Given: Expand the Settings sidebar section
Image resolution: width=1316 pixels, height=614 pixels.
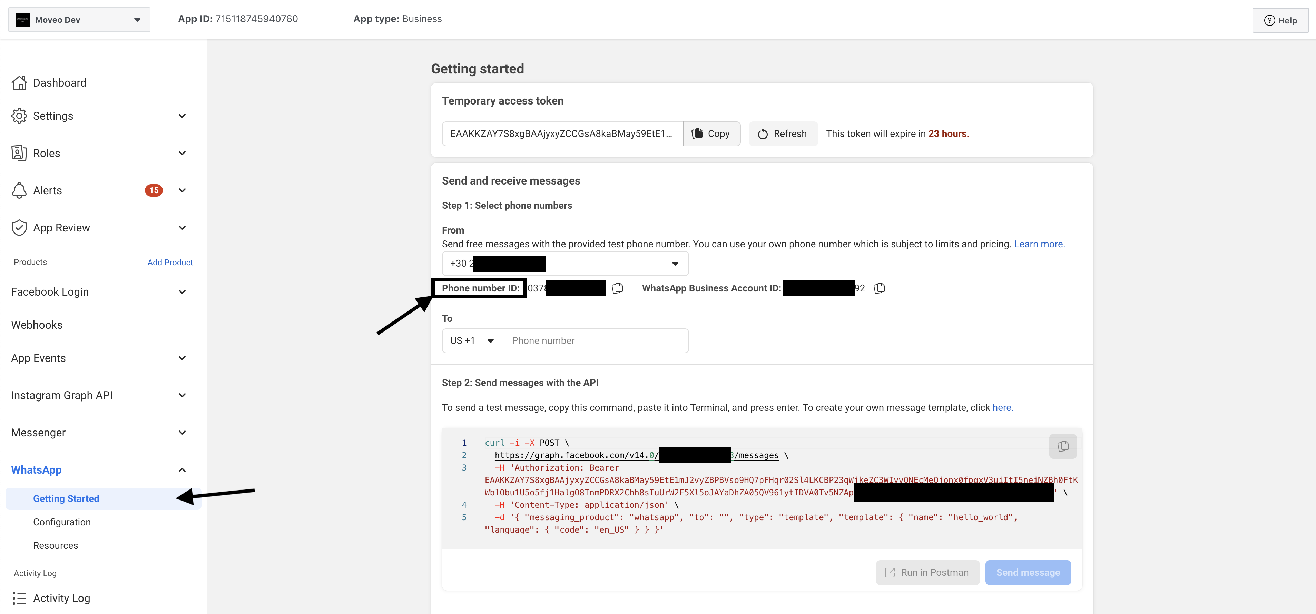Looking at the screenshot, I should click(182, 116).
